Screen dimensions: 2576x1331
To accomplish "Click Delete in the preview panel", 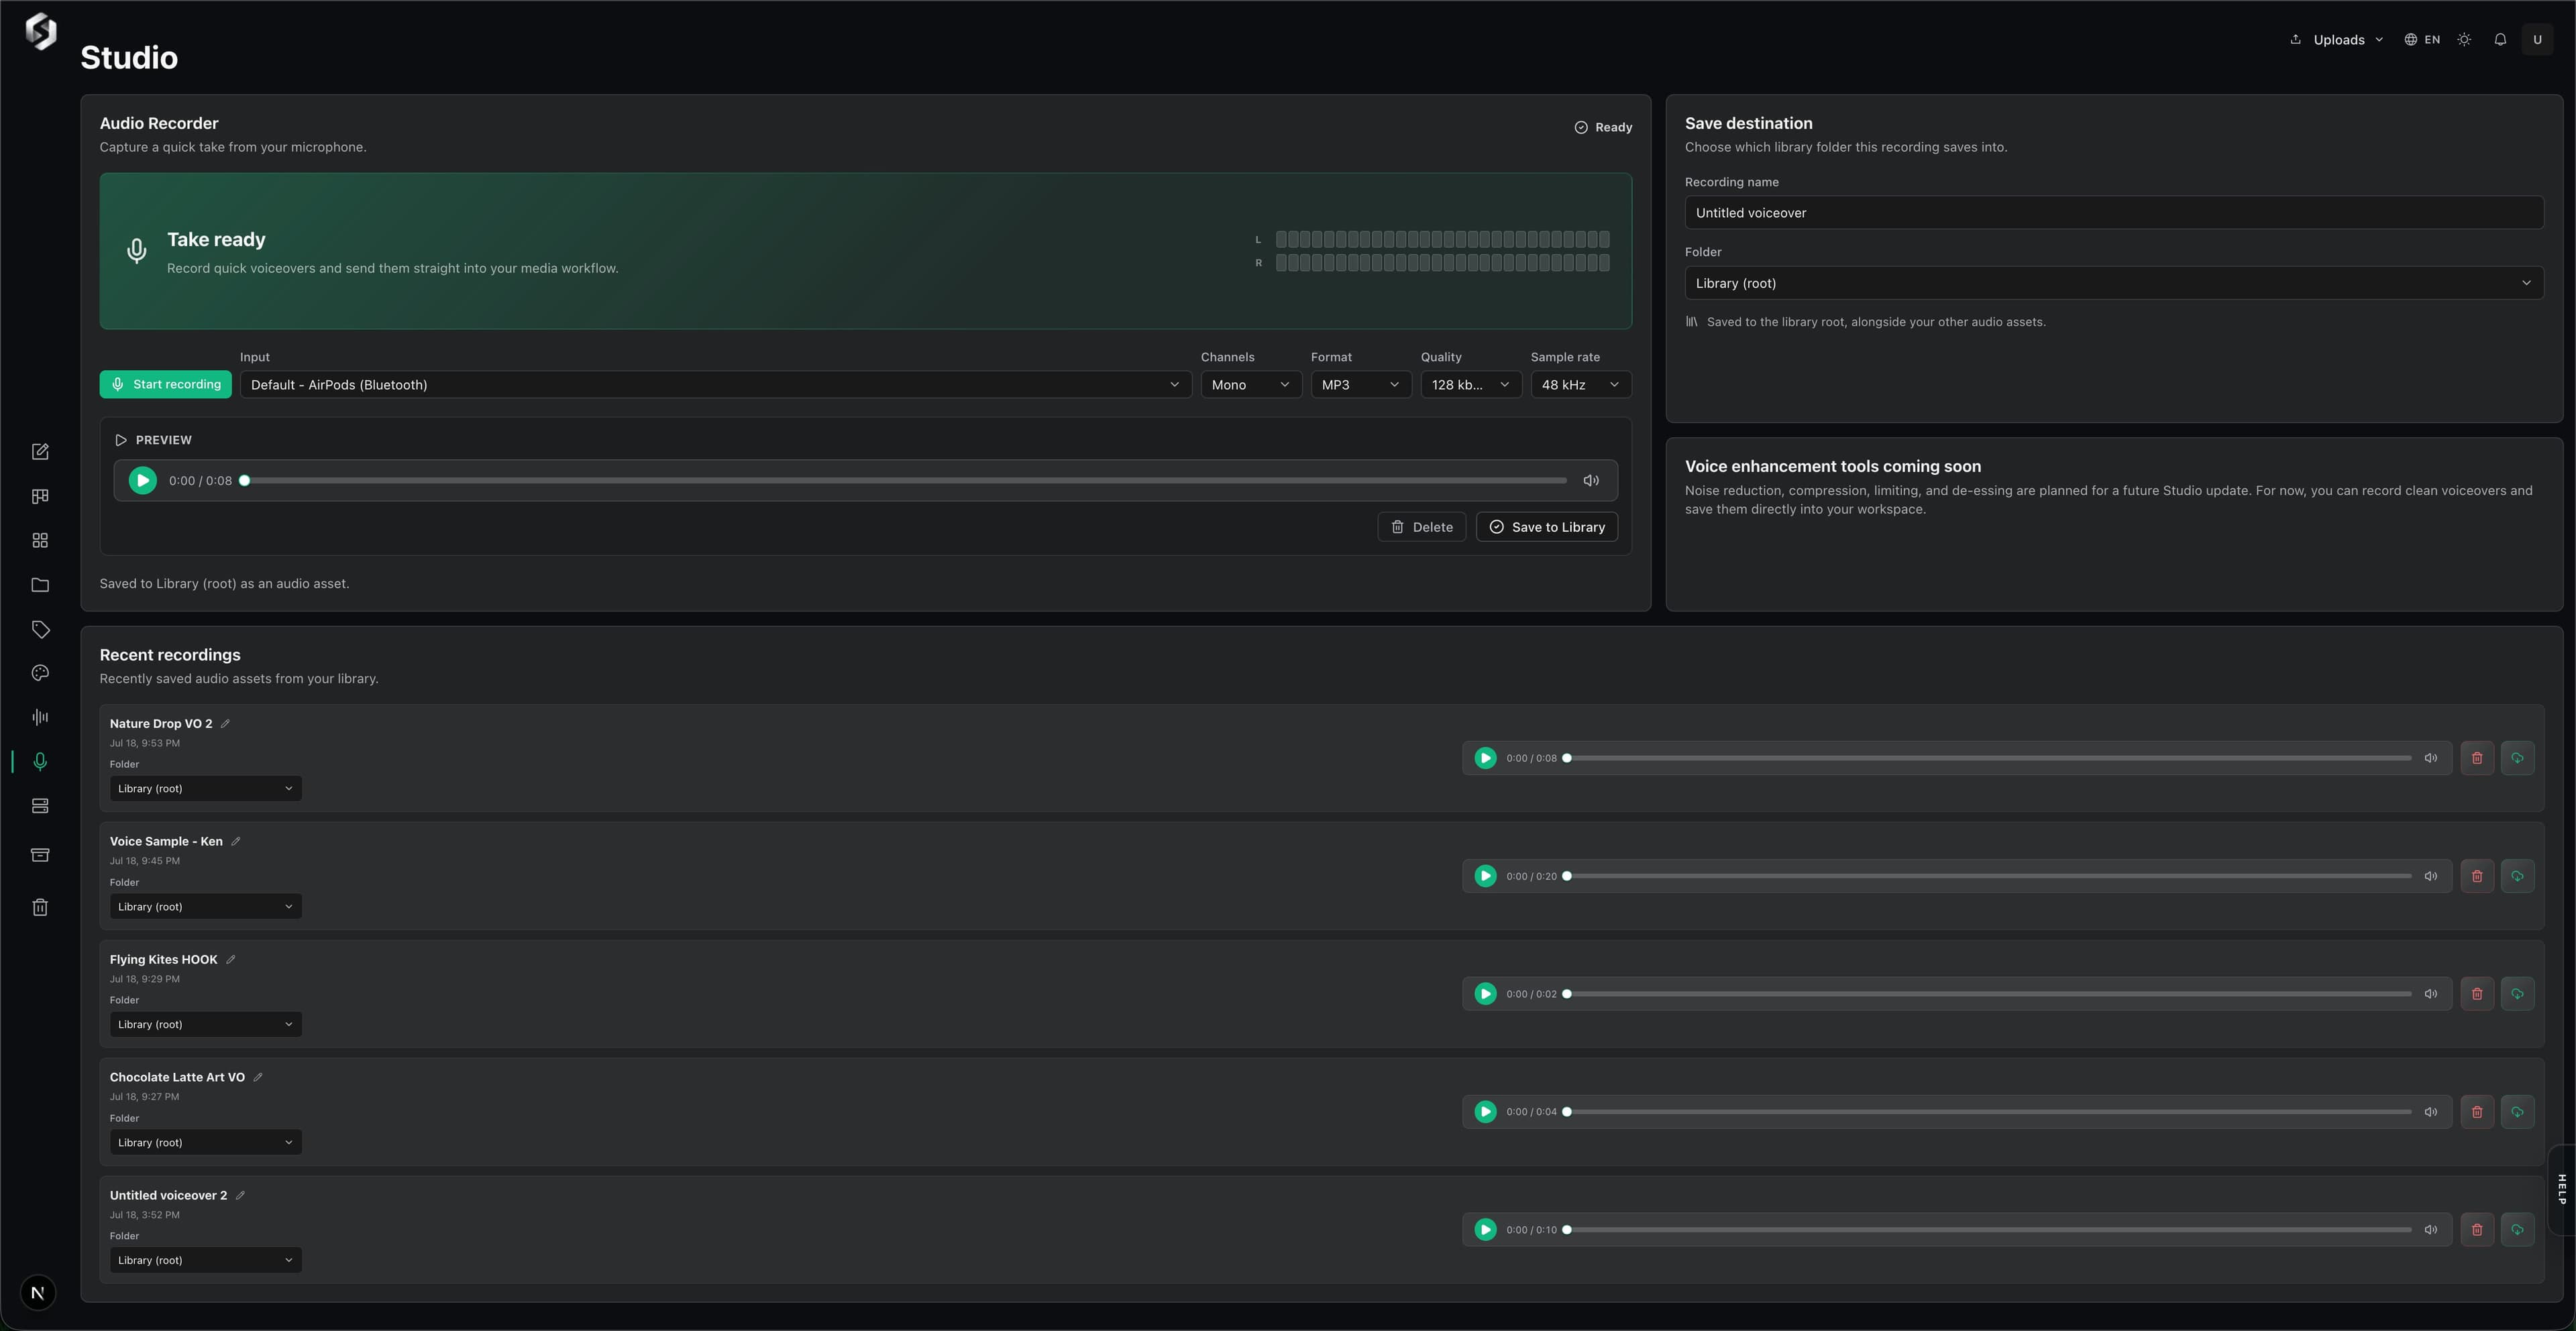I will click(1421, 526).
